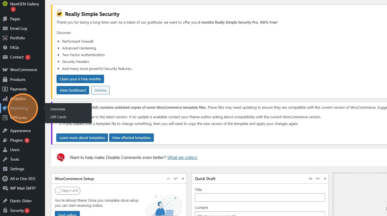Screen dimensions: 387x216
Task: Open Settings via its sliders icon
Action: 5,169
